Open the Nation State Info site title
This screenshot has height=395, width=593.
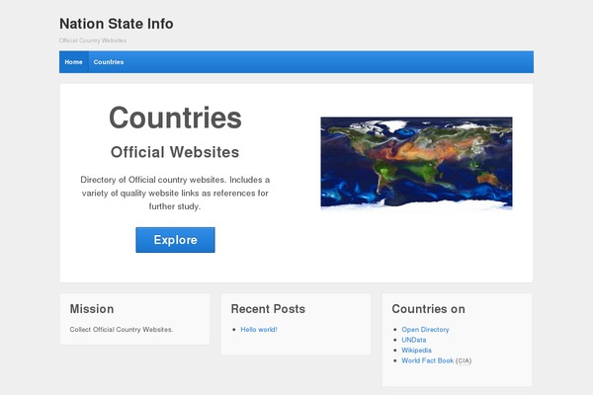pyautogui.click(x=117, y=24)
